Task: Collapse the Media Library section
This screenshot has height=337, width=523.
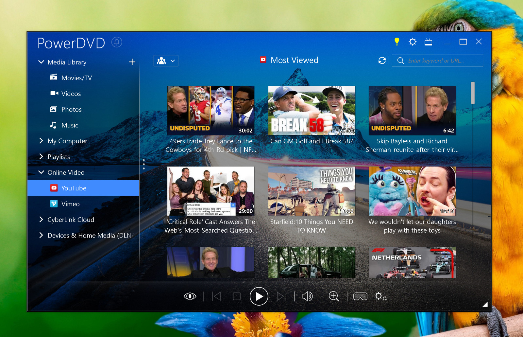Action: tap(41, 62)
